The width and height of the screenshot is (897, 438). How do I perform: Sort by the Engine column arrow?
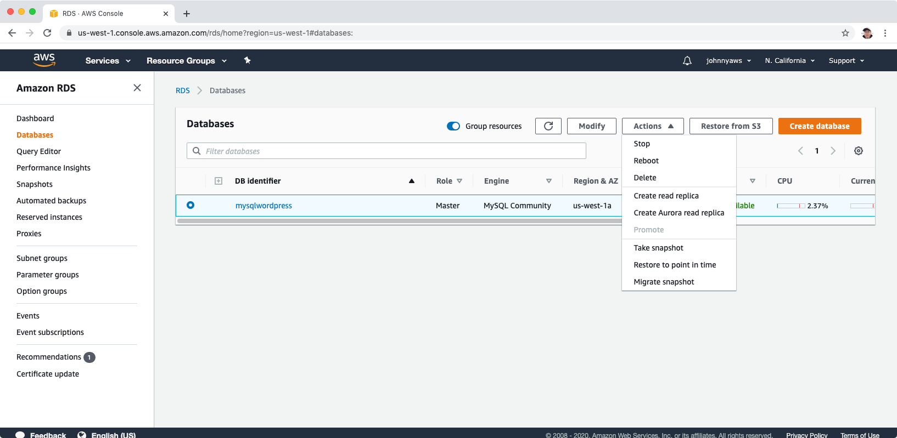548,181
